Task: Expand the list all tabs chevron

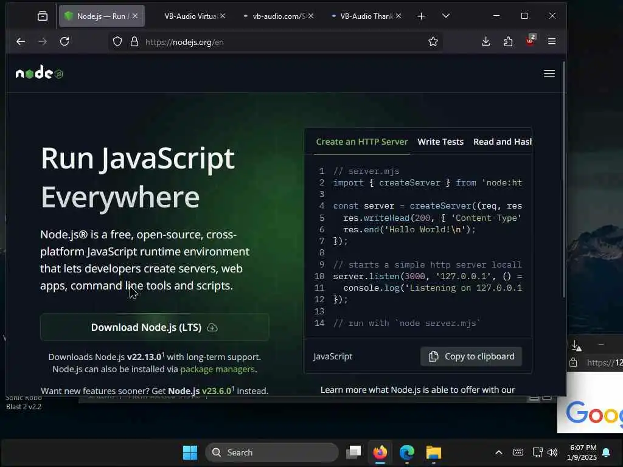Action: click(x=446, y=16)
